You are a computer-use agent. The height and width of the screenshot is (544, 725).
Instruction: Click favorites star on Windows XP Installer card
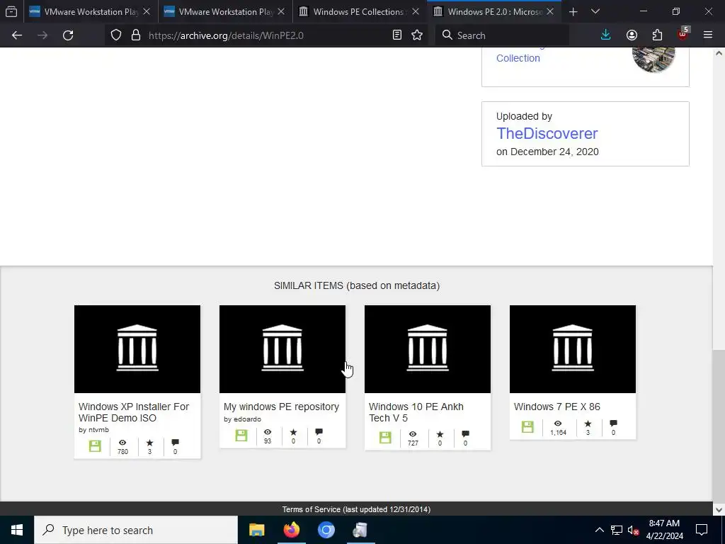coord(149,443)
